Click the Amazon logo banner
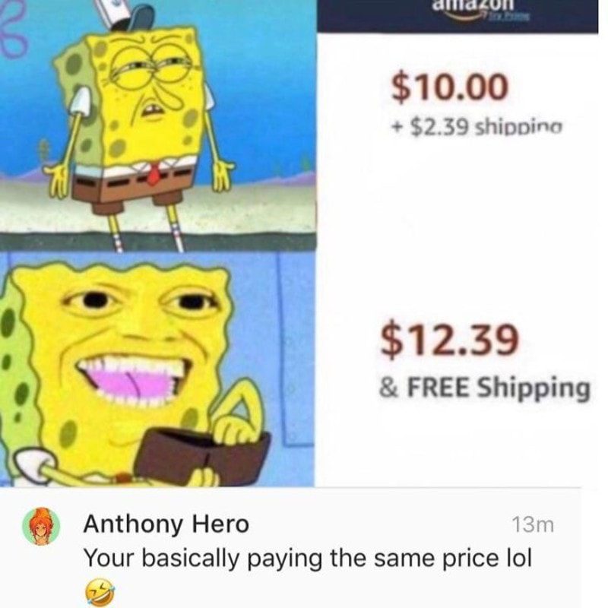This screenshot has height=608, width=608. [x=458, y=16]
